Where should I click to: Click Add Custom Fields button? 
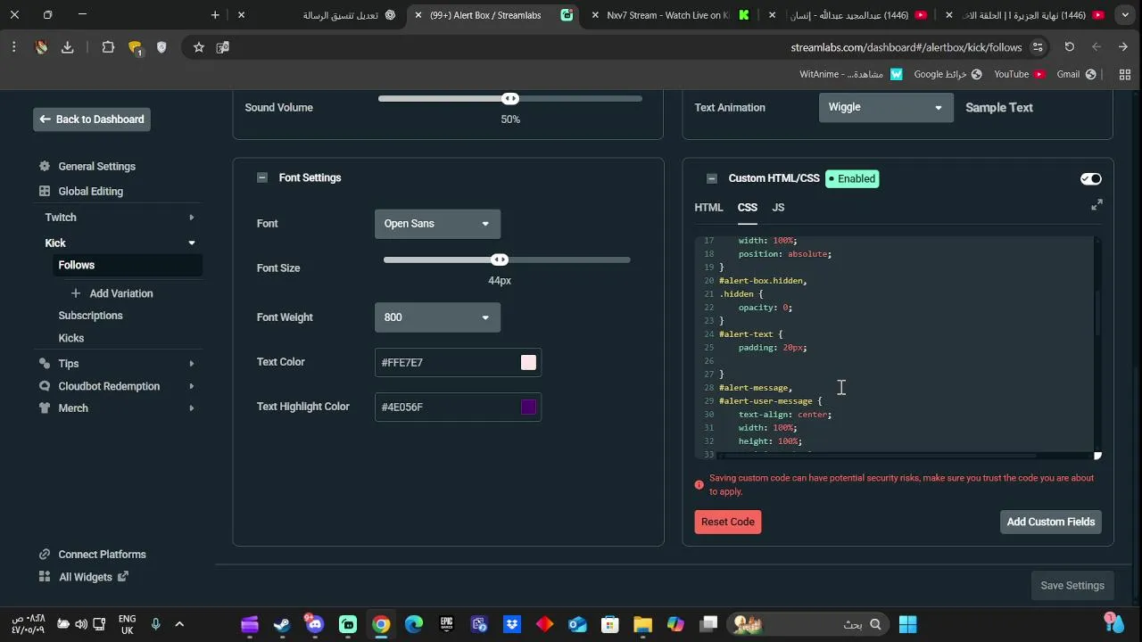[1051, 522]
